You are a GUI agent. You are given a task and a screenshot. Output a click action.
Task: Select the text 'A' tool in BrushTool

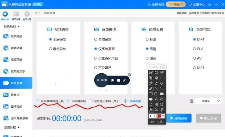pyautogui.click(x=156, y=99)
